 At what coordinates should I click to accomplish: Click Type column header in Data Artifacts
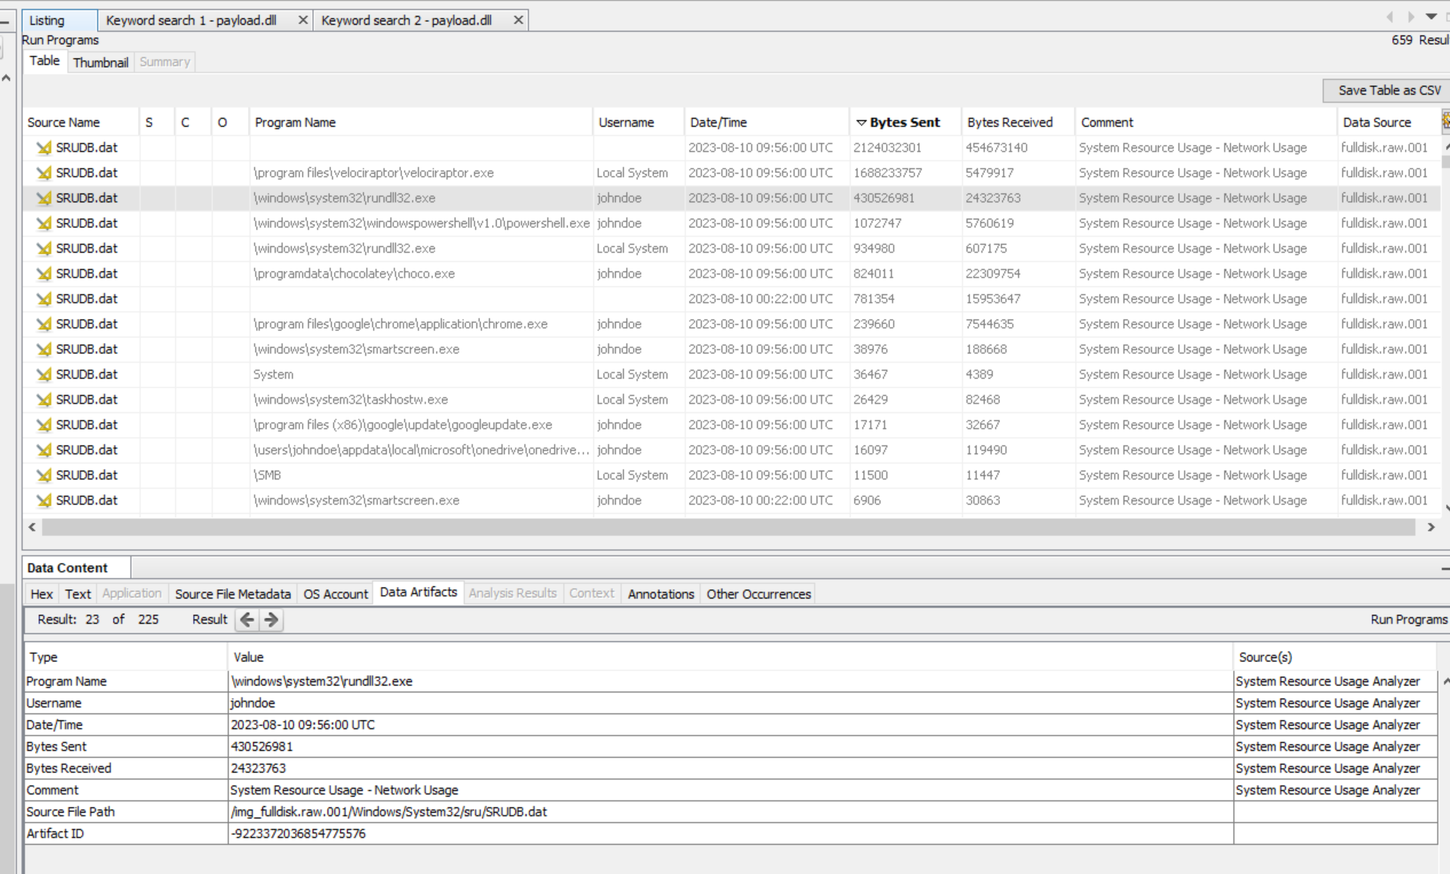point(126,657)
